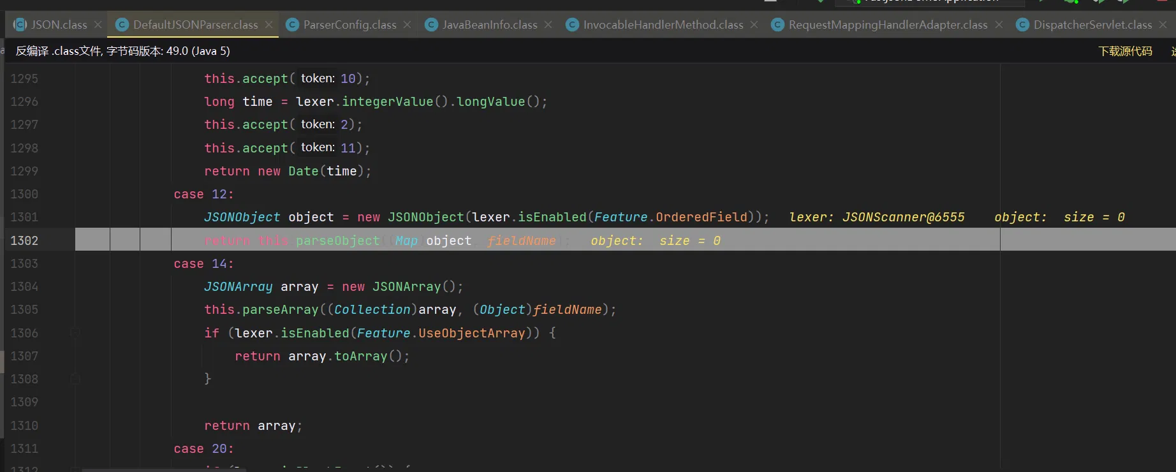Close the DispatcherServlet.class tab
This screenshot has height=472, width=1176.
pos(1163,25)
